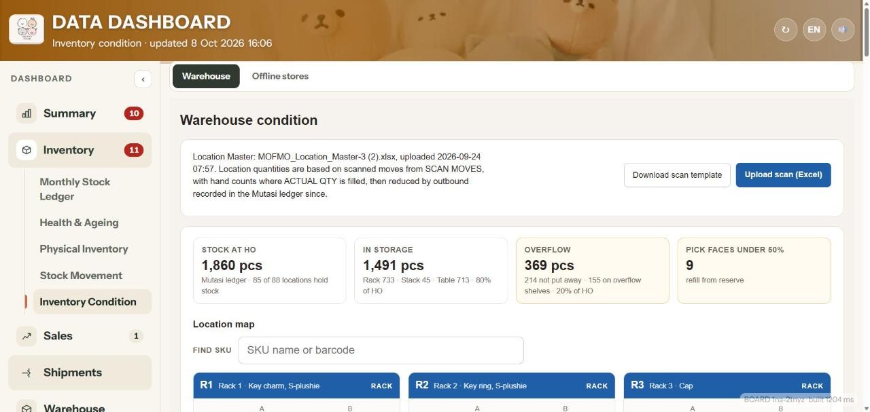This screenshot has width=870, height=412.
Task: Click the Find SKU search field
Action: (381, 350)
